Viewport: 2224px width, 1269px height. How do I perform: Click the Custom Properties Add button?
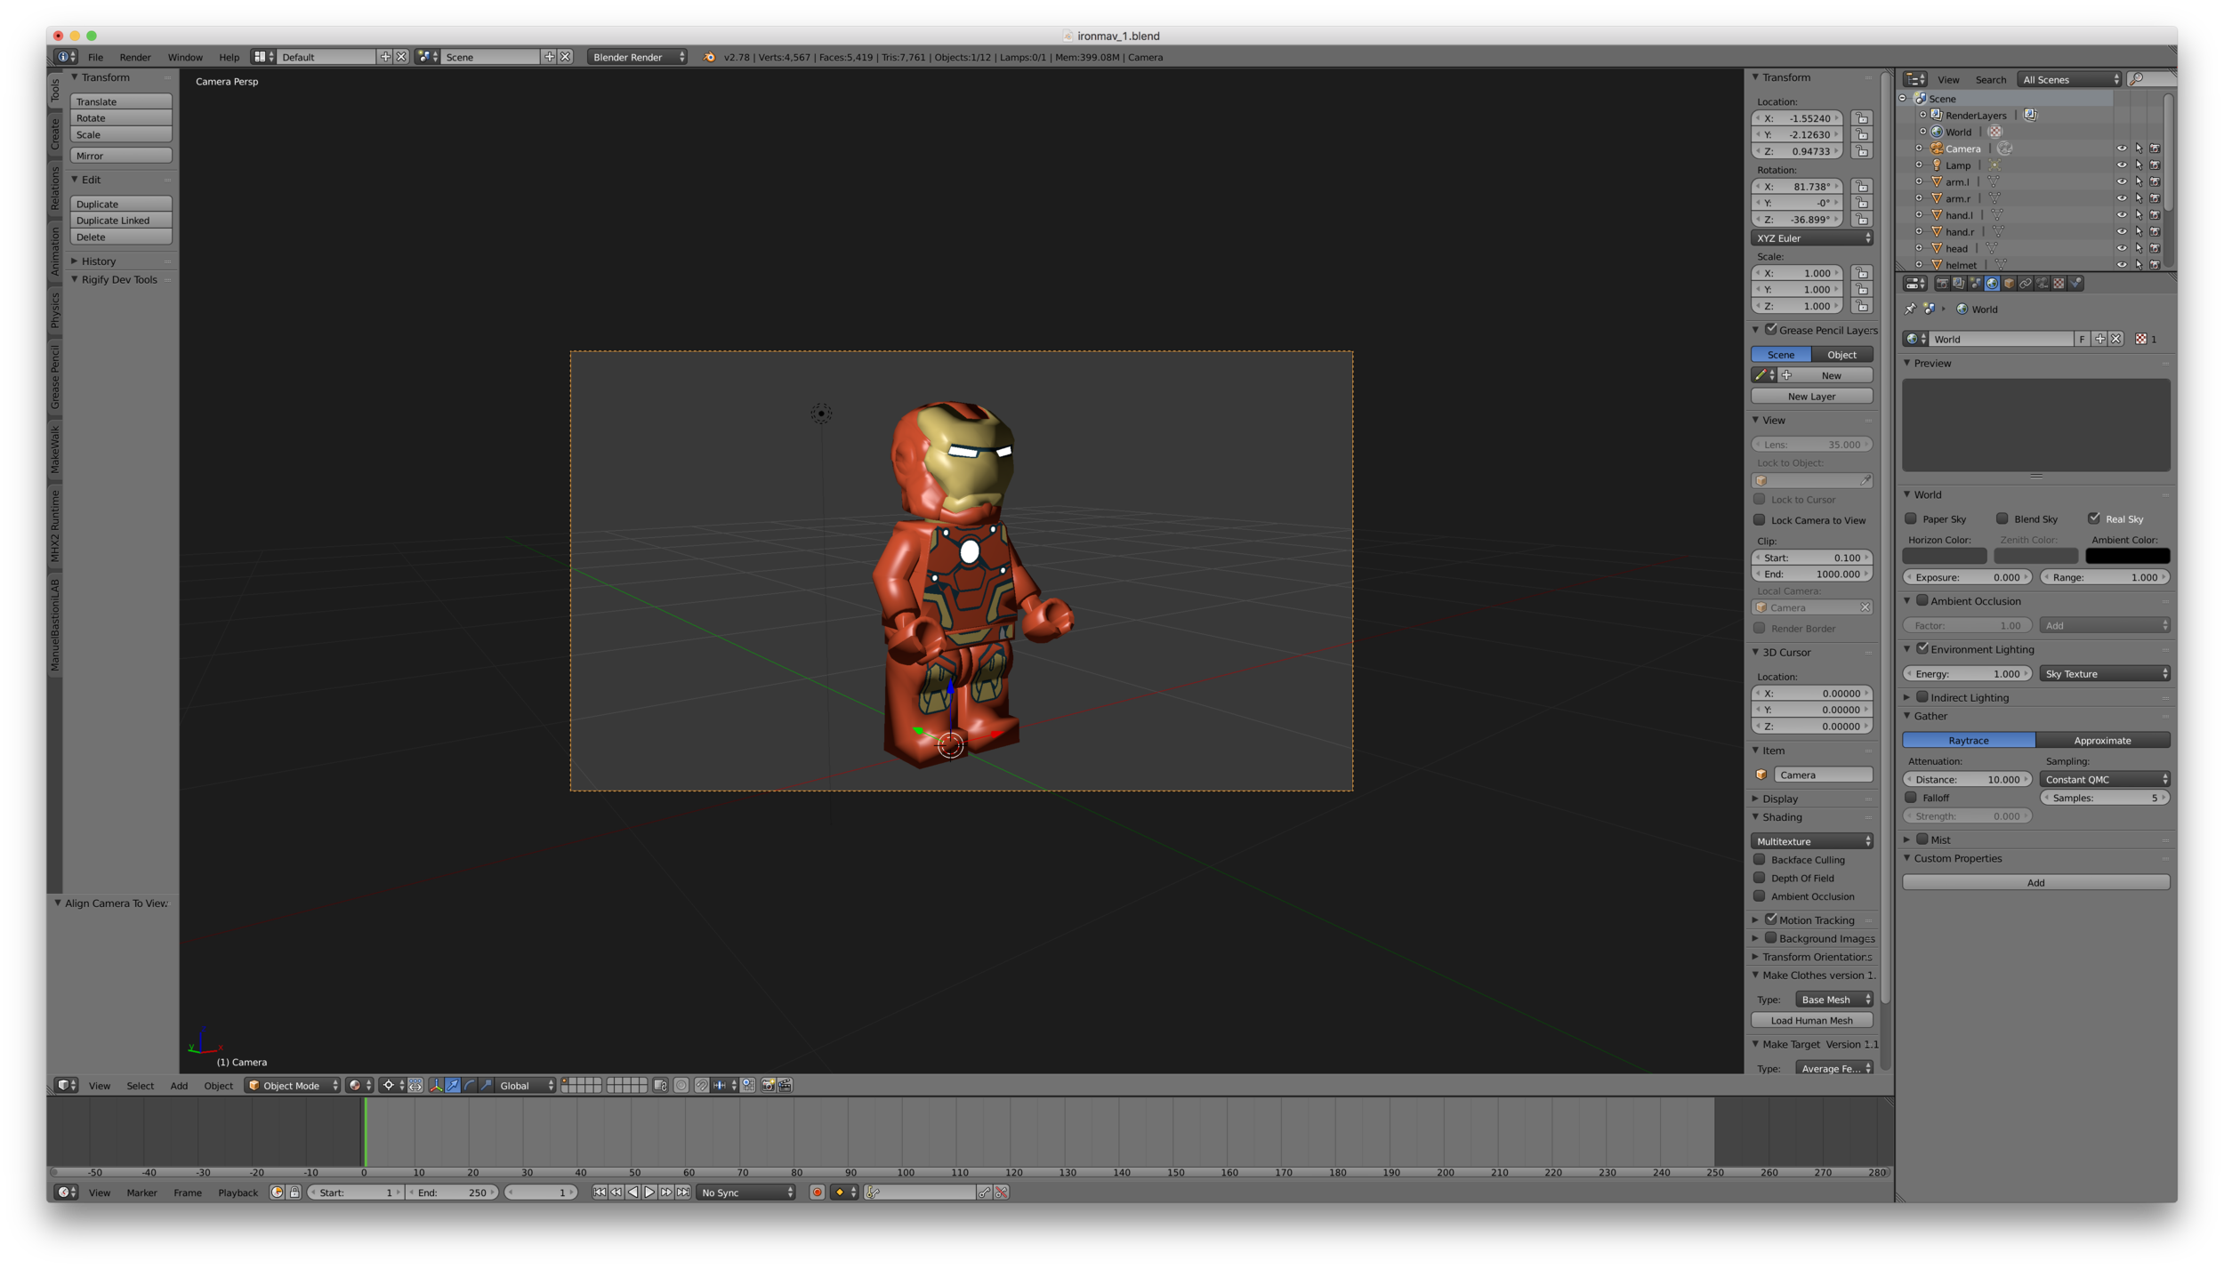(2036, 883)
